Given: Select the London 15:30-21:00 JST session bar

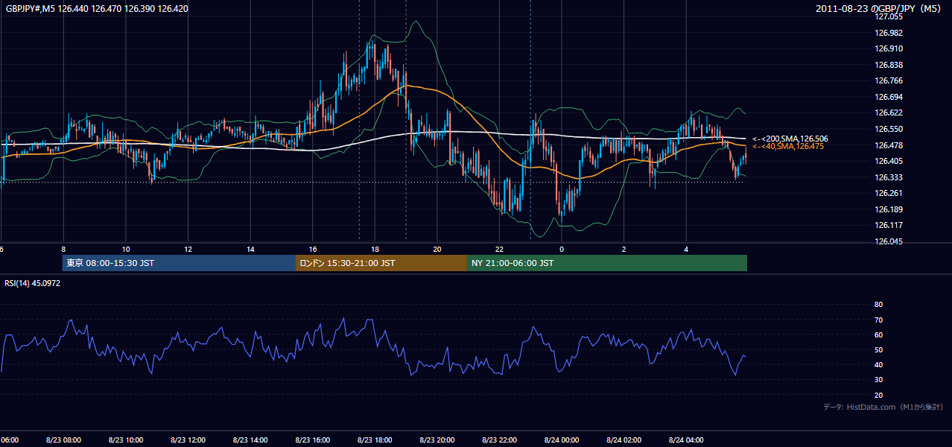Looking at the screenshot, I should (381, 263).
